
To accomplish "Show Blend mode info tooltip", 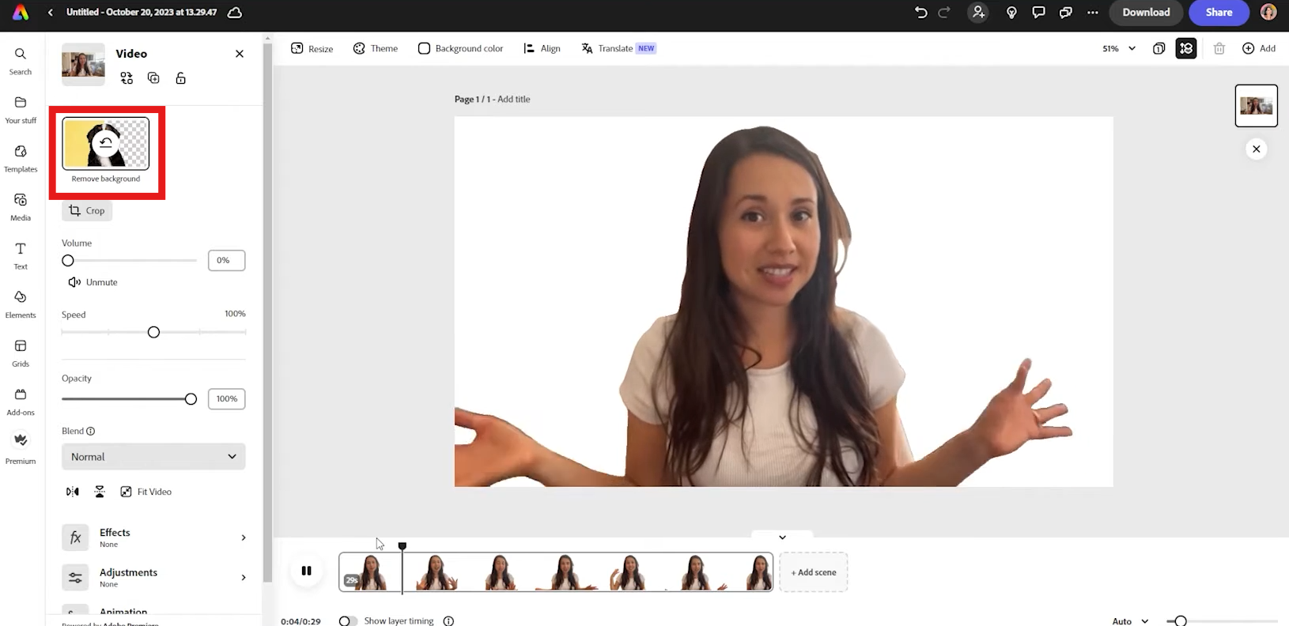I will click(x=90, y=432).
